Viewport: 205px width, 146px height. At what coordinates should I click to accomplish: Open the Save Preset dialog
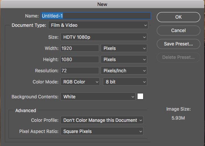tap(178, 44)
